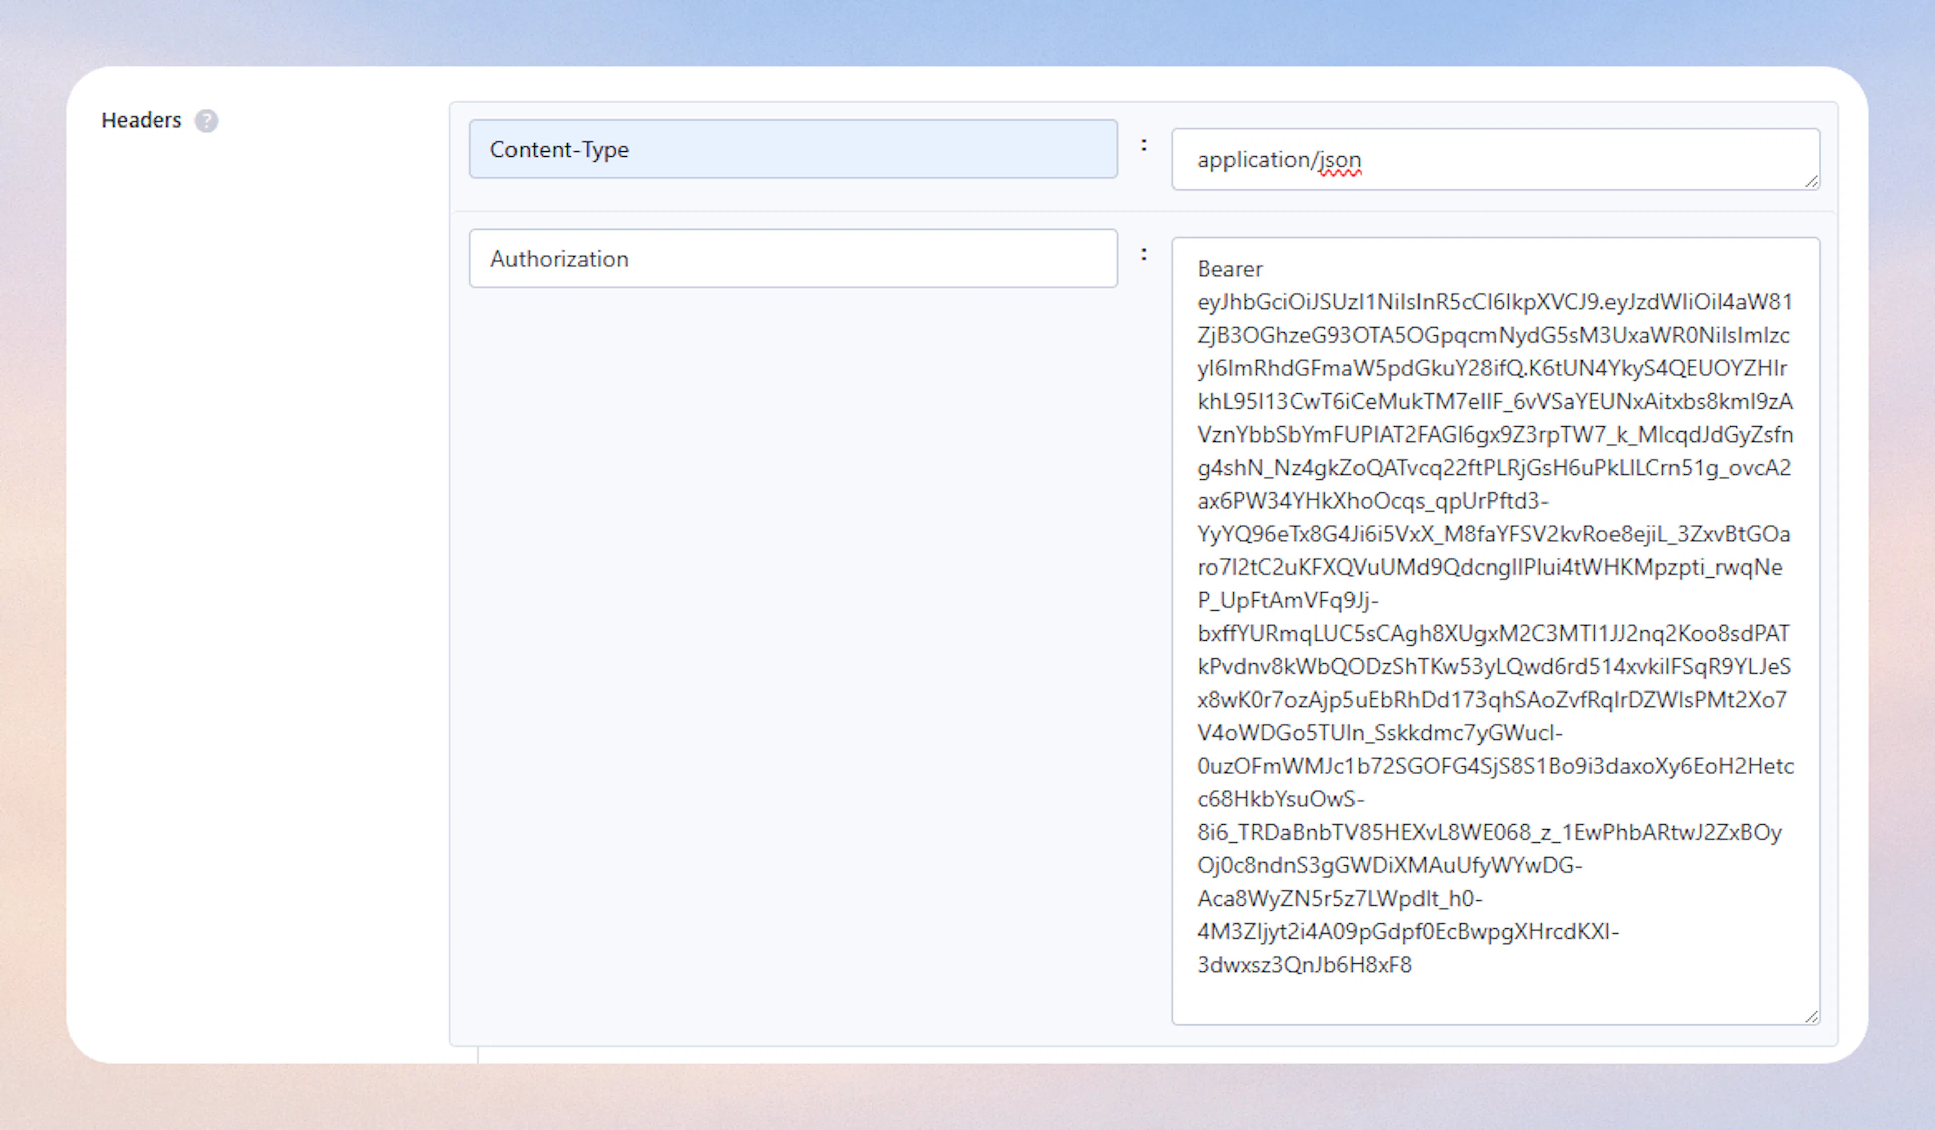
Task: Click the colon beside the Authorization row
Action: [x=1144, y=254]
